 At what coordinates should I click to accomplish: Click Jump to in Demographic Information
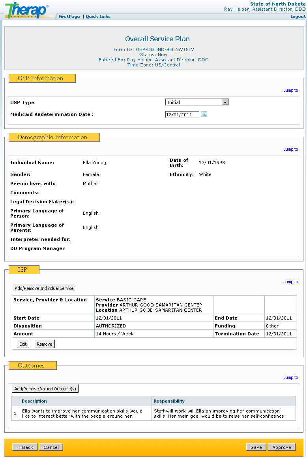point(291,149)
